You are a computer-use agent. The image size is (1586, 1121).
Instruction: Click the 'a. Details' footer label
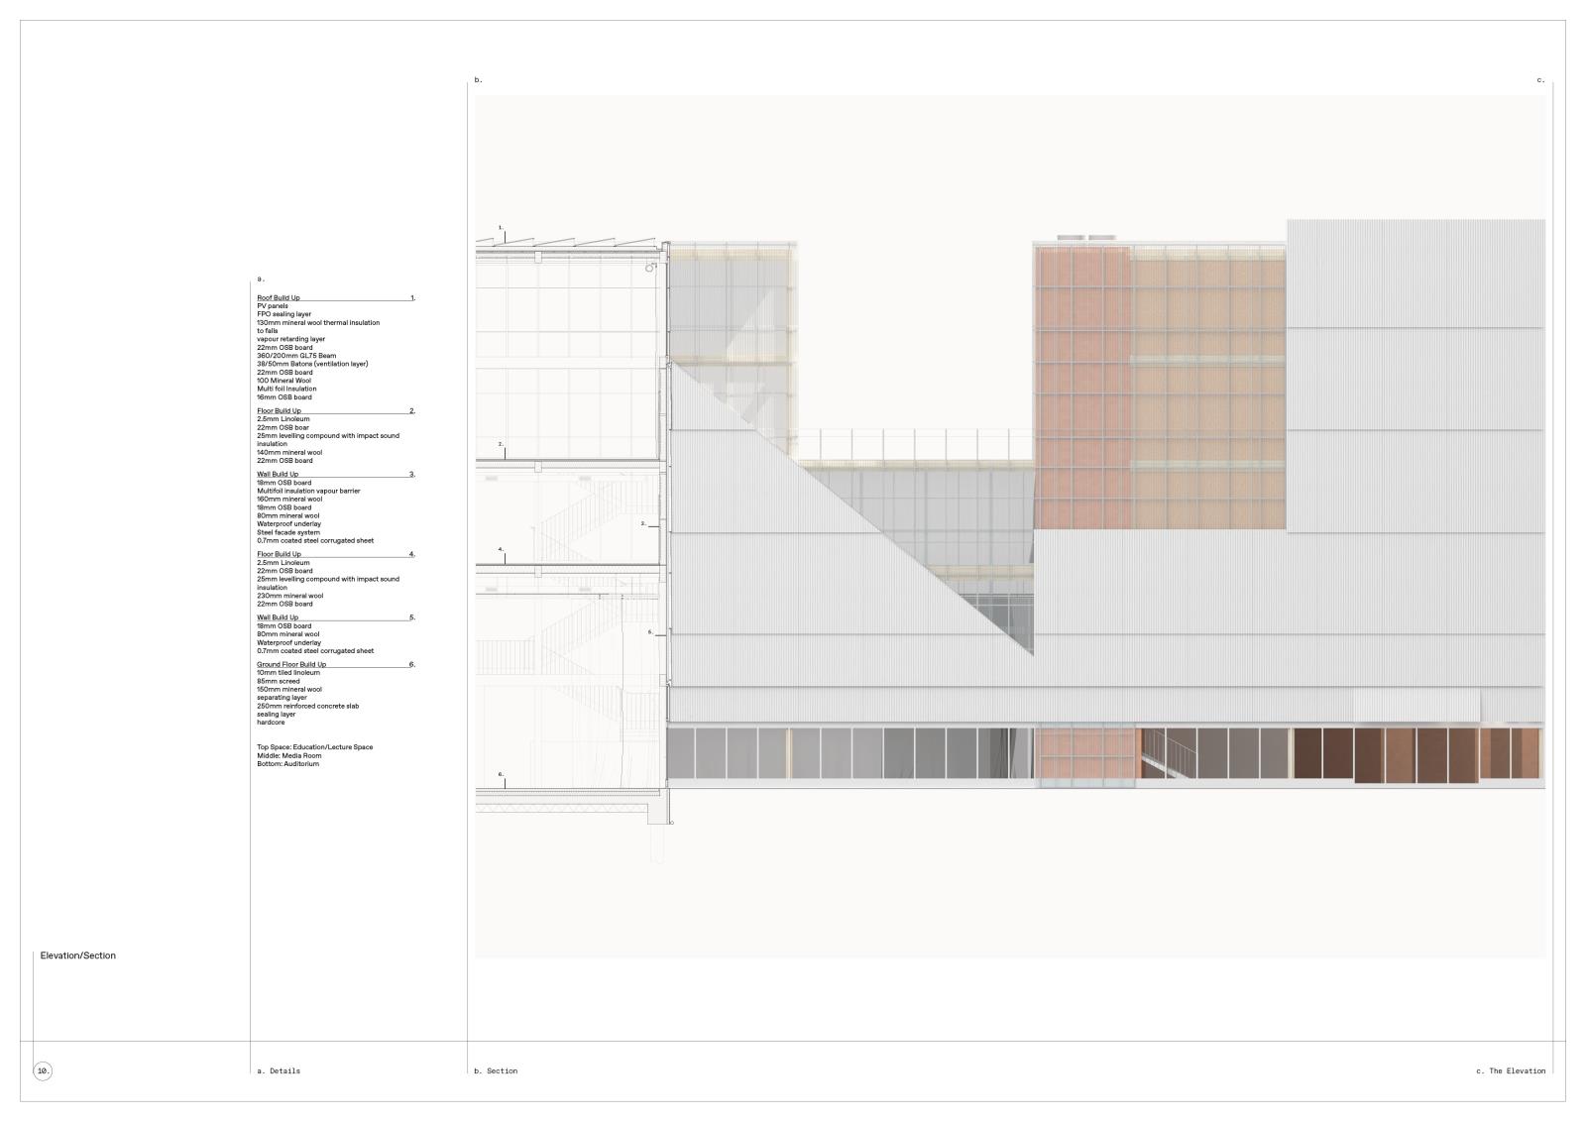click(x=279, y=1070)
